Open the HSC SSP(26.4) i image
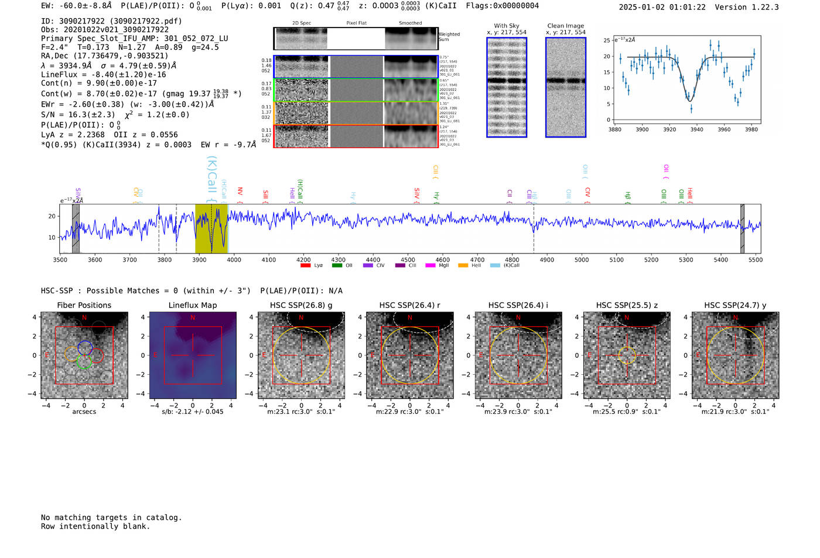This screenshot has height=558, width=820. coord(518,355)
